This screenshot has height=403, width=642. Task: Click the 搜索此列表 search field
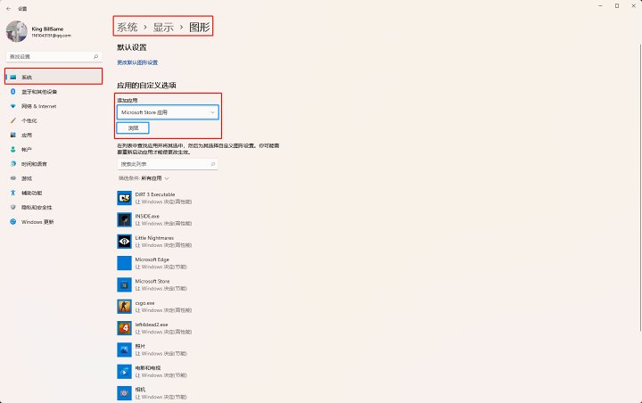(167, 164)
